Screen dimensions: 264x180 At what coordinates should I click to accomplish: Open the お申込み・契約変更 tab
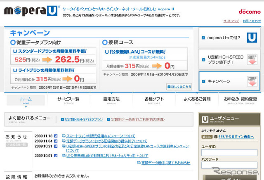[240, 100]
